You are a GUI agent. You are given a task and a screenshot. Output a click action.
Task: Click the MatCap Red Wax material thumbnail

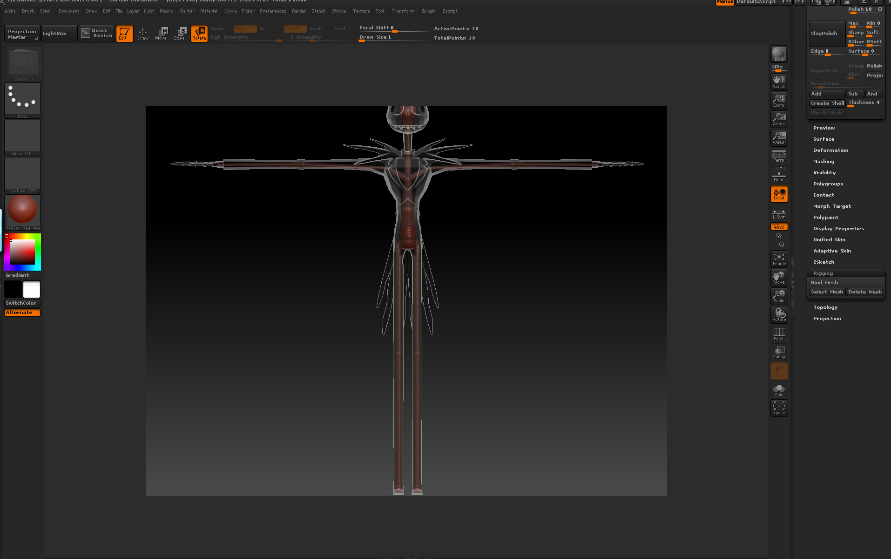[22, 210]
